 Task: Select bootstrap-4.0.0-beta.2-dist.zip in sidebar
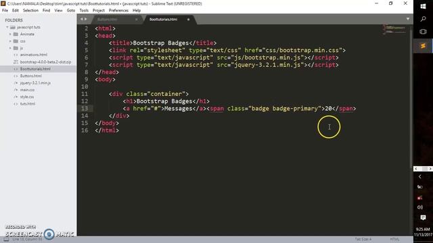click(45, 62)
